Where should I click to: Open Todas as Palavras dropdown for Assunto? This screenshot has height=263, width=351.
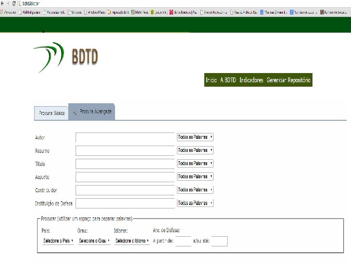pos(195,177)
